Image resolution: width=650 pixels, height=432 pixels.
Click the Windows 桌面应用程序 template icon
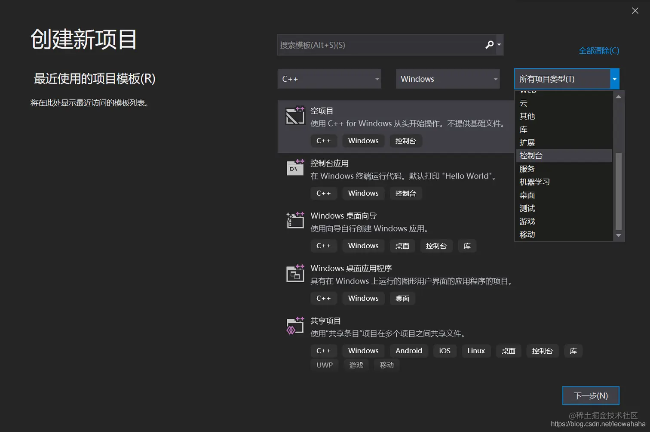pos(295,273)
